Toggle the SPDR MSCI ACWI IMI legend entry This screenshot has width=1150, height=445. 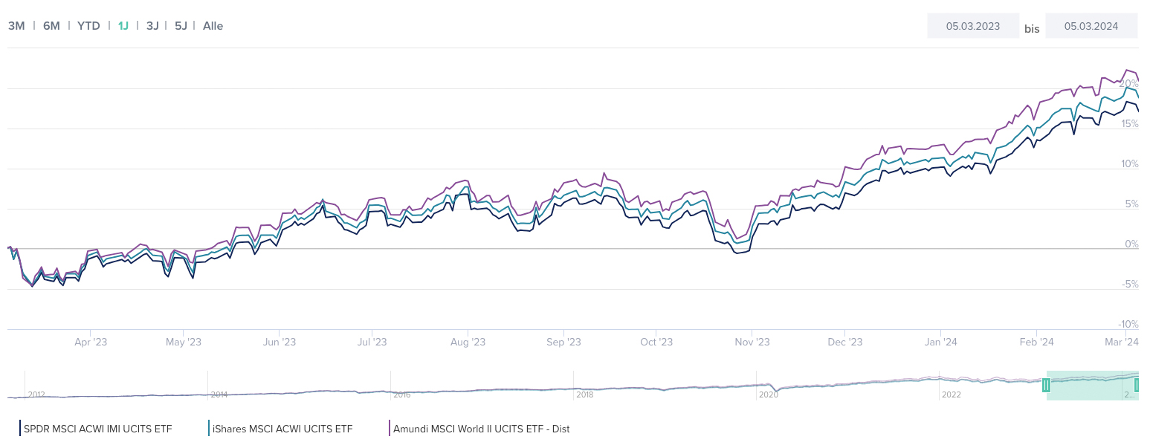pos(99,429)
